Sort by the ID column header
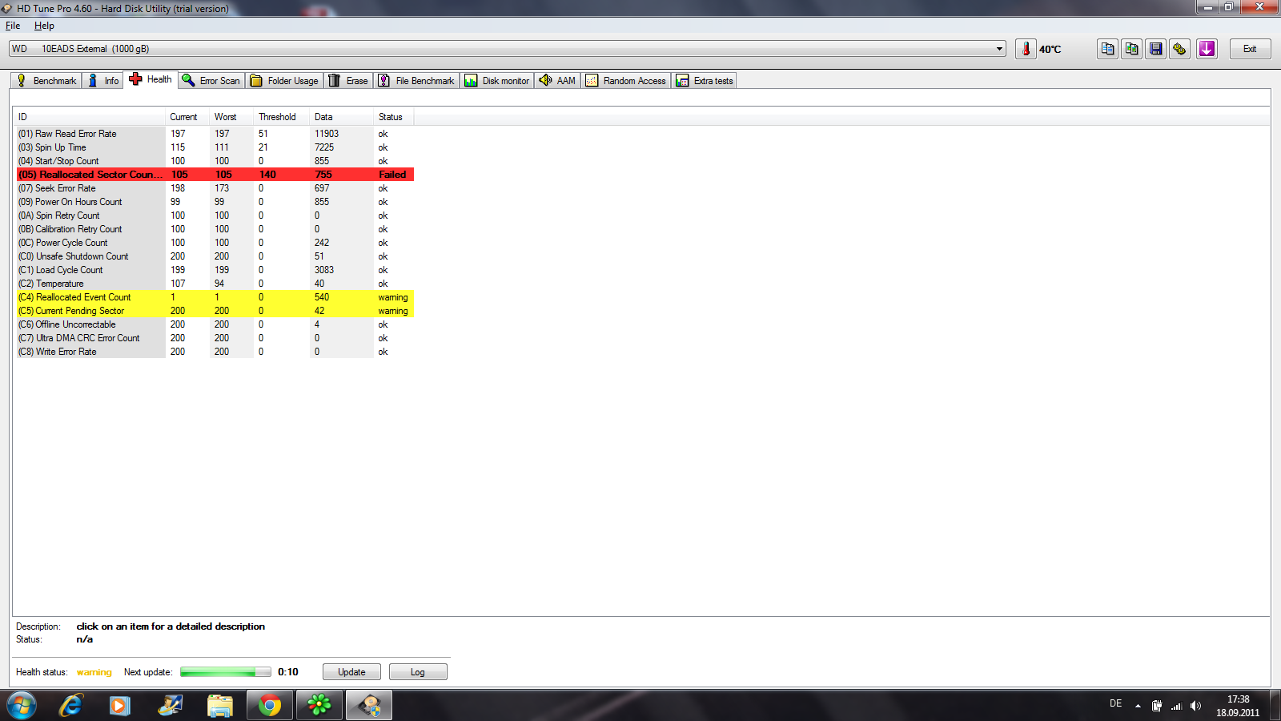The image size is (1281, 721). 90,117
